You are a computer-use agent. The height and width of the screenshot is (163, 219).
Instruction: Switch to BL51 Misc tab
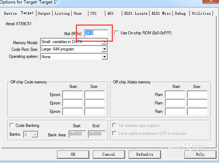coord(161,14)
